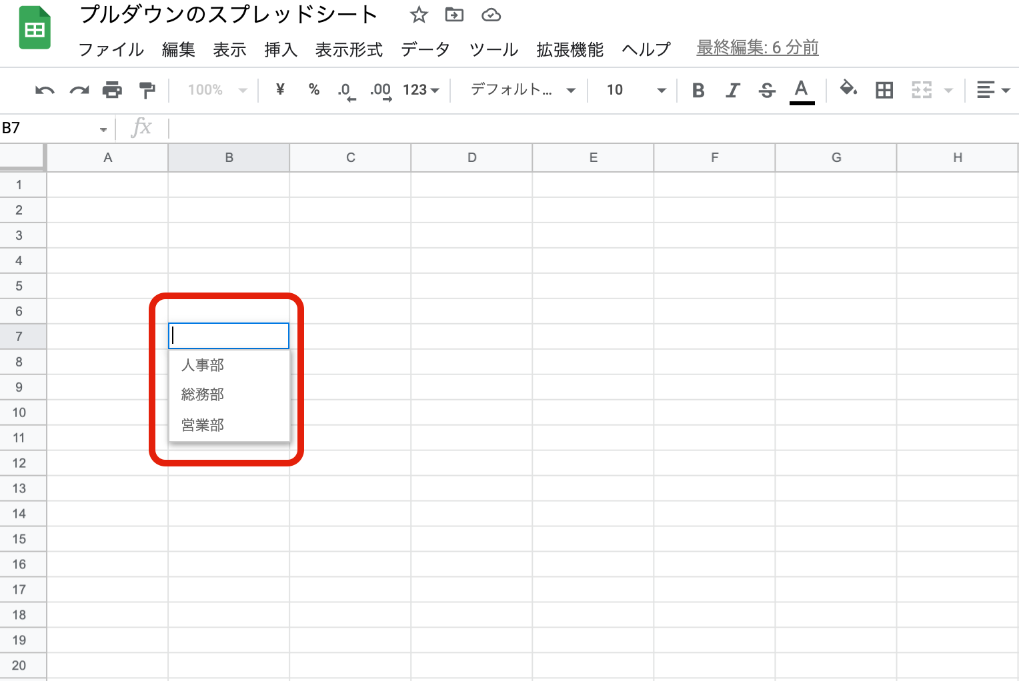
Task: Open the zoom 100% dropdown
Action: [x=217, y=90]
